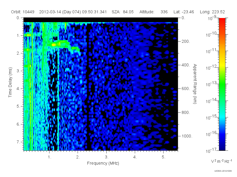
Task: Click the '3.' frequency axis tick label
Action: [x=107, y=157]
